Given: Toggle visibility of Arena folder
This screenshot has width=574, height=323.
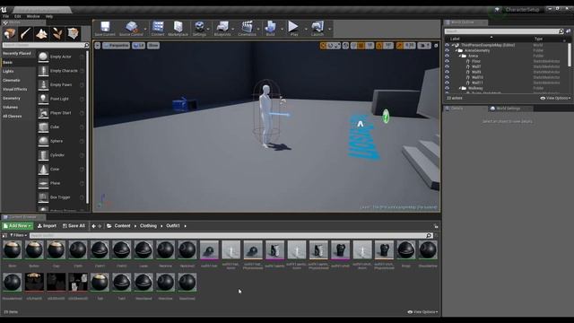Looking at the screenshot, I should pyautogui.click(x=447, y=56).
